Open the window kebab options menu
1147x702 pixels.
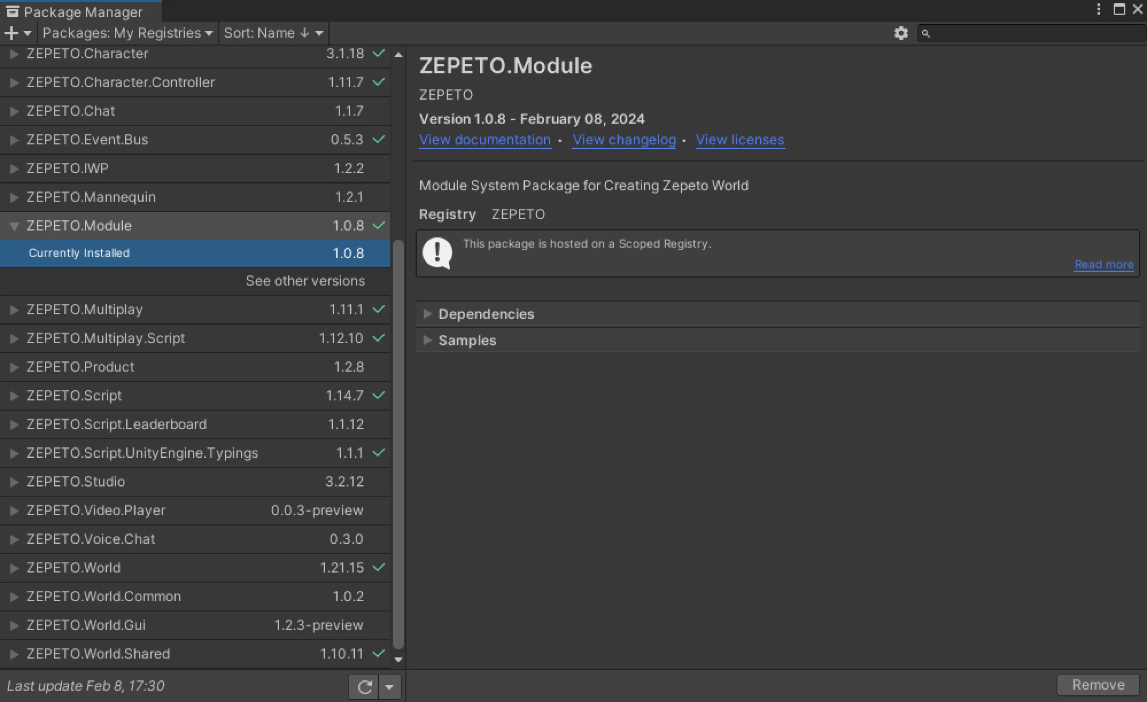point(1098,9)
